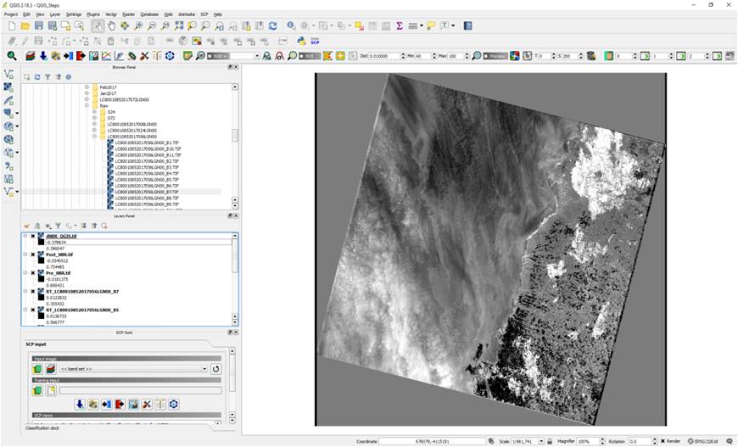
Task: Toggle visibility of dNBR_QGIS.tif layer
Action: click(33, 237)
